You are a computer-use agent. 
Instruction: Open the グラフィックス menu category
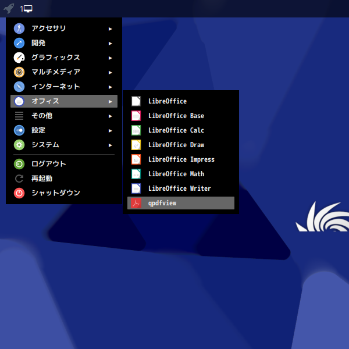pyautogui.click(x=64, y=58)
